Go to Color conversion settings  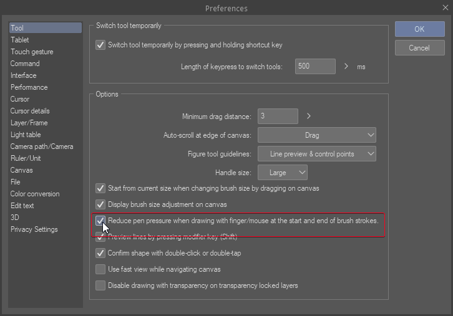coord(35,194)
